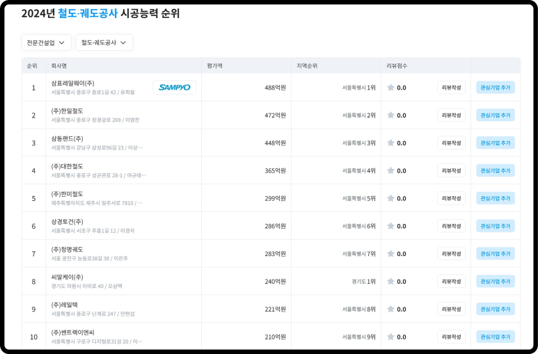
Task: Write a review for 삼표레일웨이(주)
Action: [x=451, y=88]
